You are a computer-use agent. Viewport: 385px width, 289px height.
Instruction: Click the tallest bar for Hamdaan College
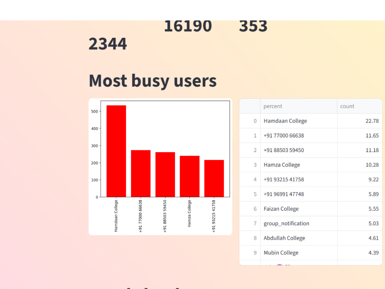116,151
